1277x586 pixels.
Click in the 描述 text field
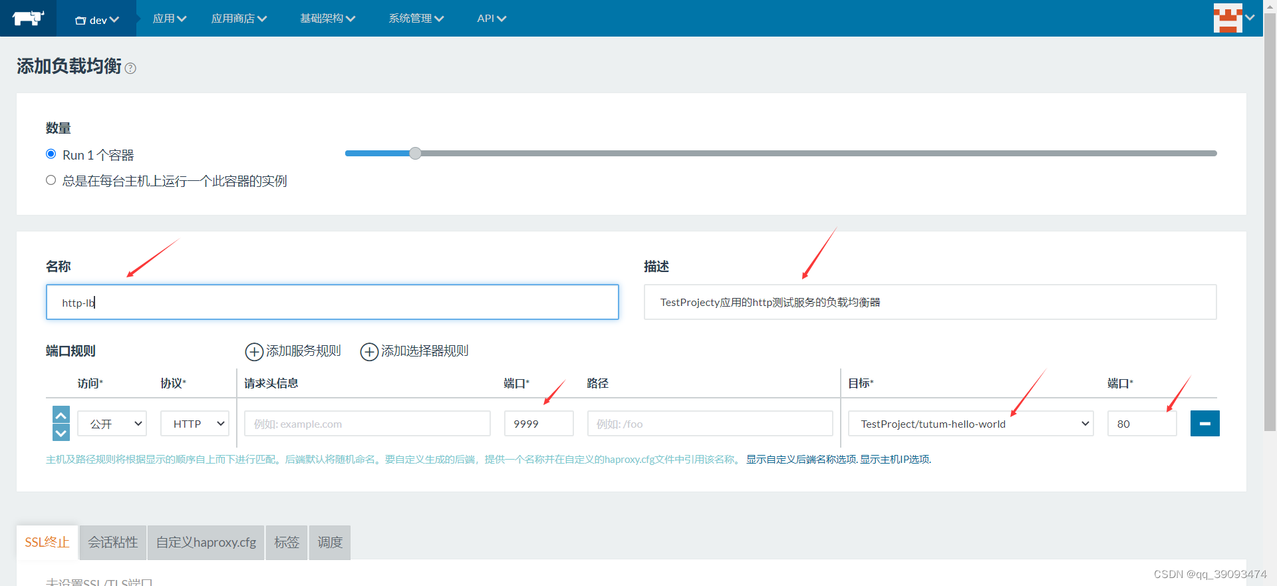[x=930, y=302]
